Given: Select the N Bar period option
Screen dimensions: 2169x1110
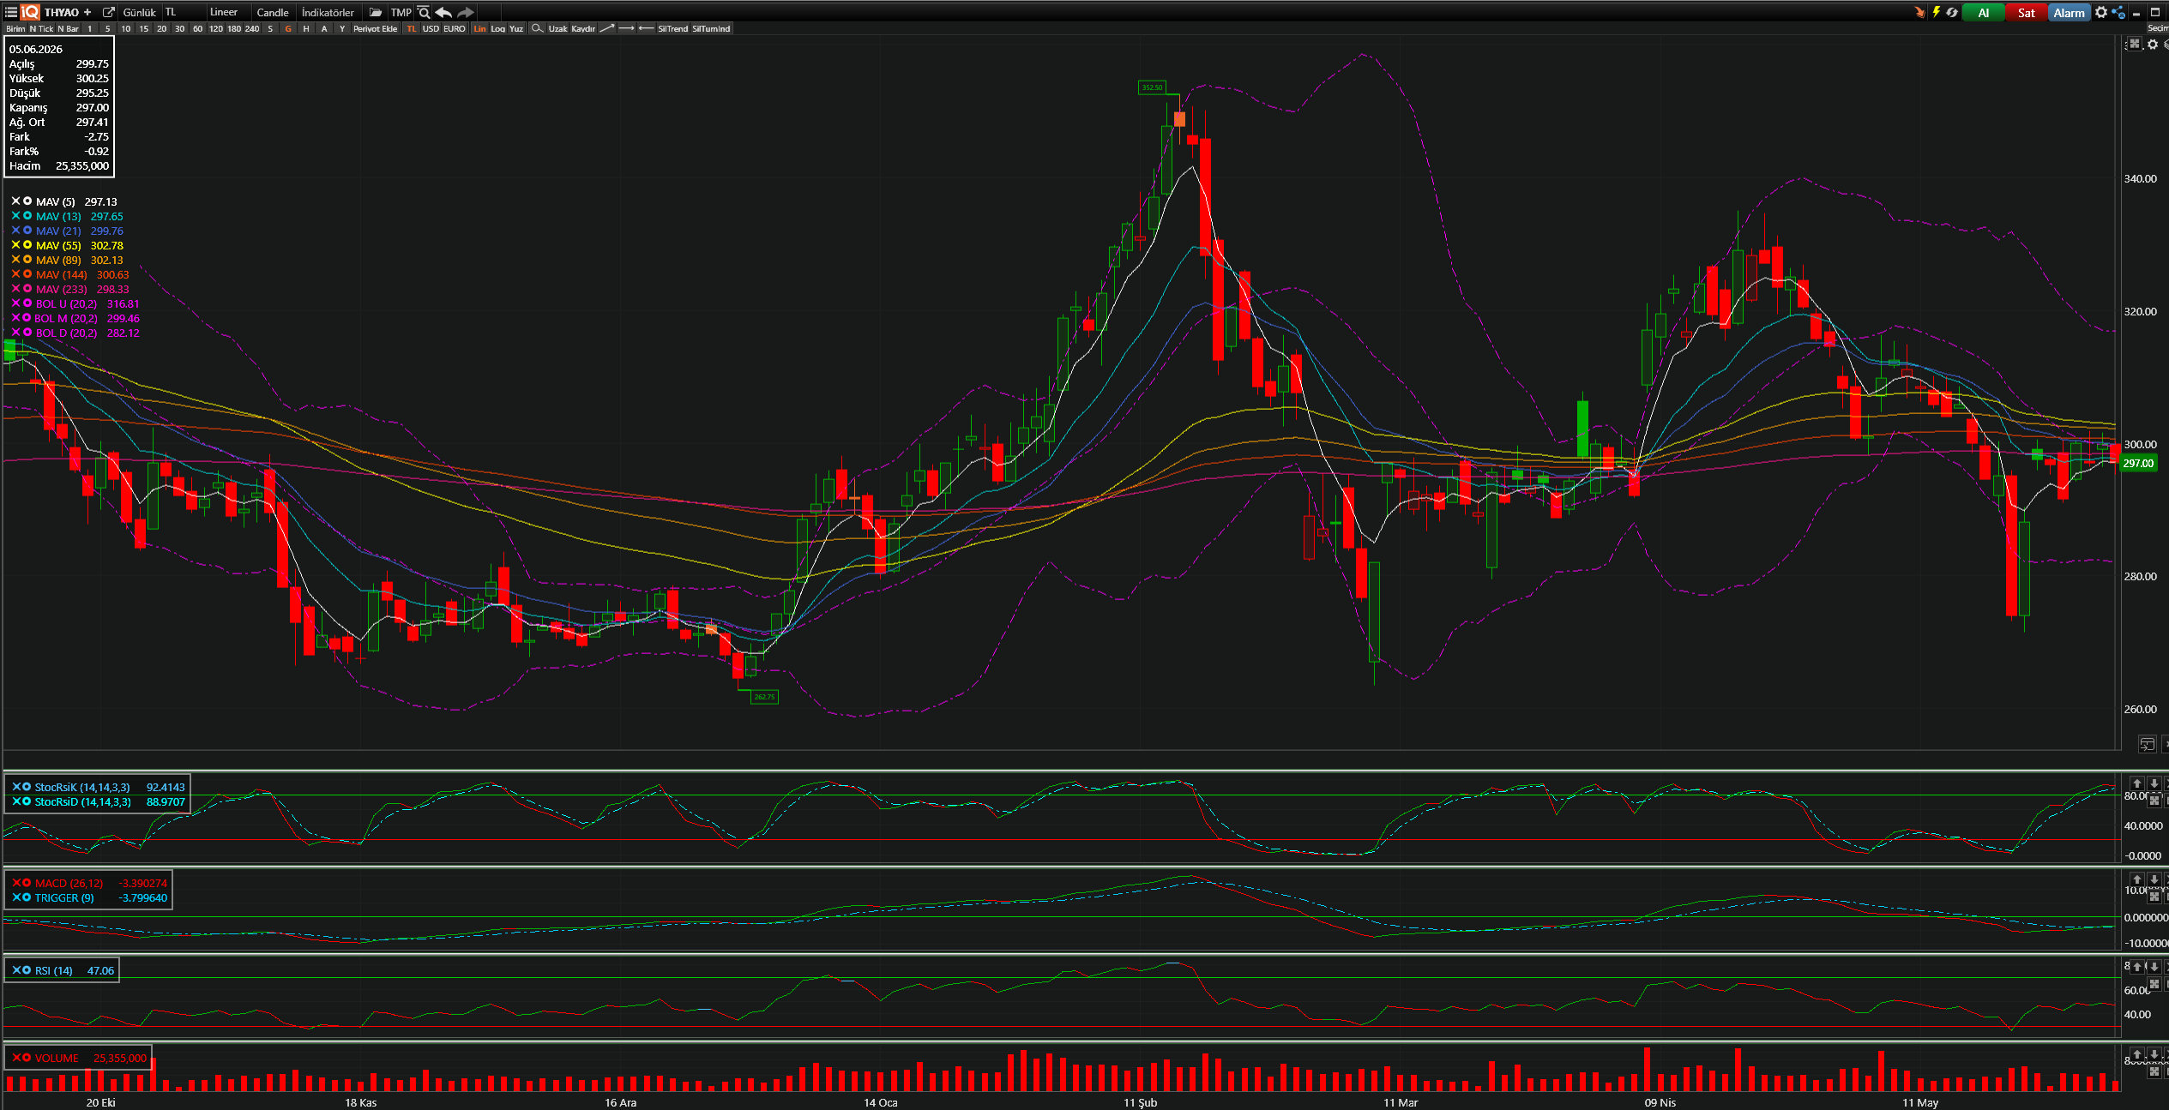Looking at the screenshot, I should pyautogui.click(x=68, y=28).
